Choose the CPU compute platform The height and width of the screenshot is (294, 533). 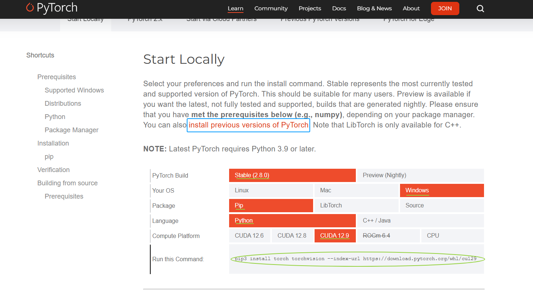pos(453,236)
